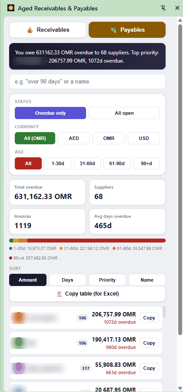Screen dimensions: 183x392
Task: Click the 317 invoice count badge
Action: tap(86, 368)
